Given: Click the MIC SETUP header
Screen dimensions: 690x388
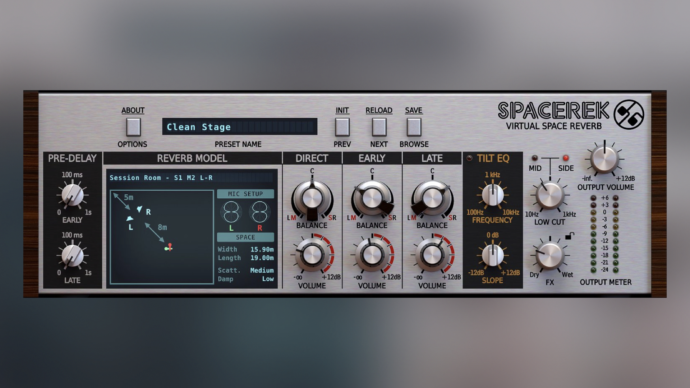Looking at the screenshot, I should coord(245,194).
